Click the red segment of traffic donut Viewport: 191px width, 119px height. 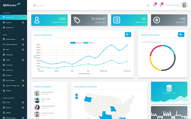point(154,49)
